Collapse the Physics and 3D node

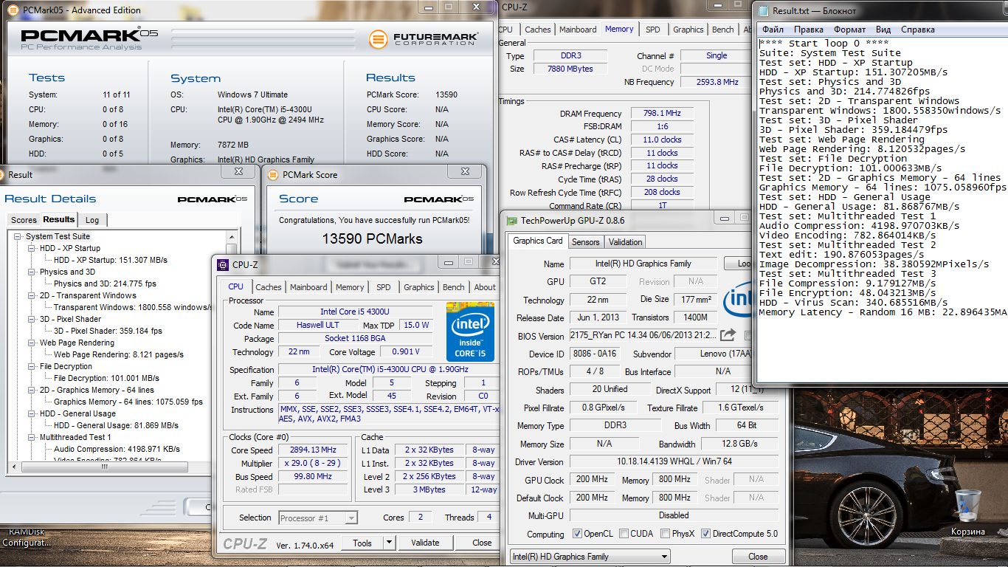(32, 272)
